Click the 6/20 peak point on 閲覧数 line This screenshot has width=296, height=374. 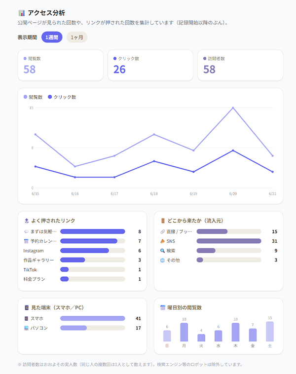(x=233, y=108)
